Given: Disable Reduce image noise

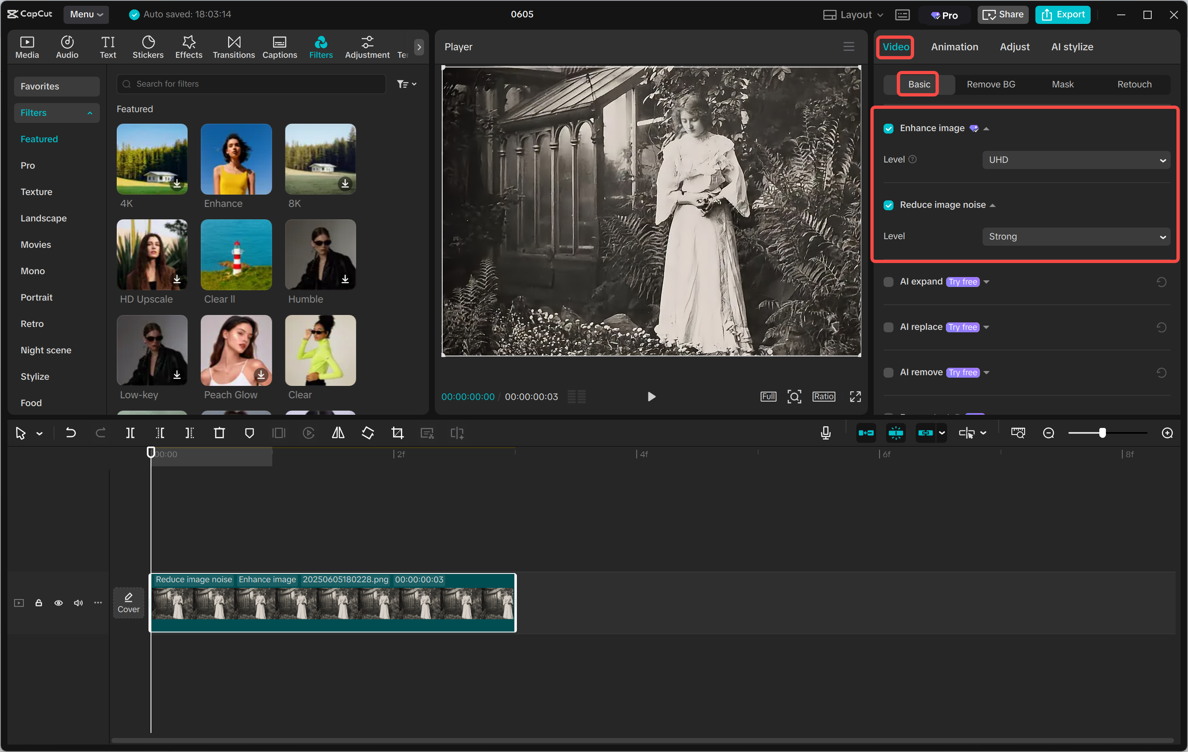Looking at the screenshot, I should click(888, 205).
